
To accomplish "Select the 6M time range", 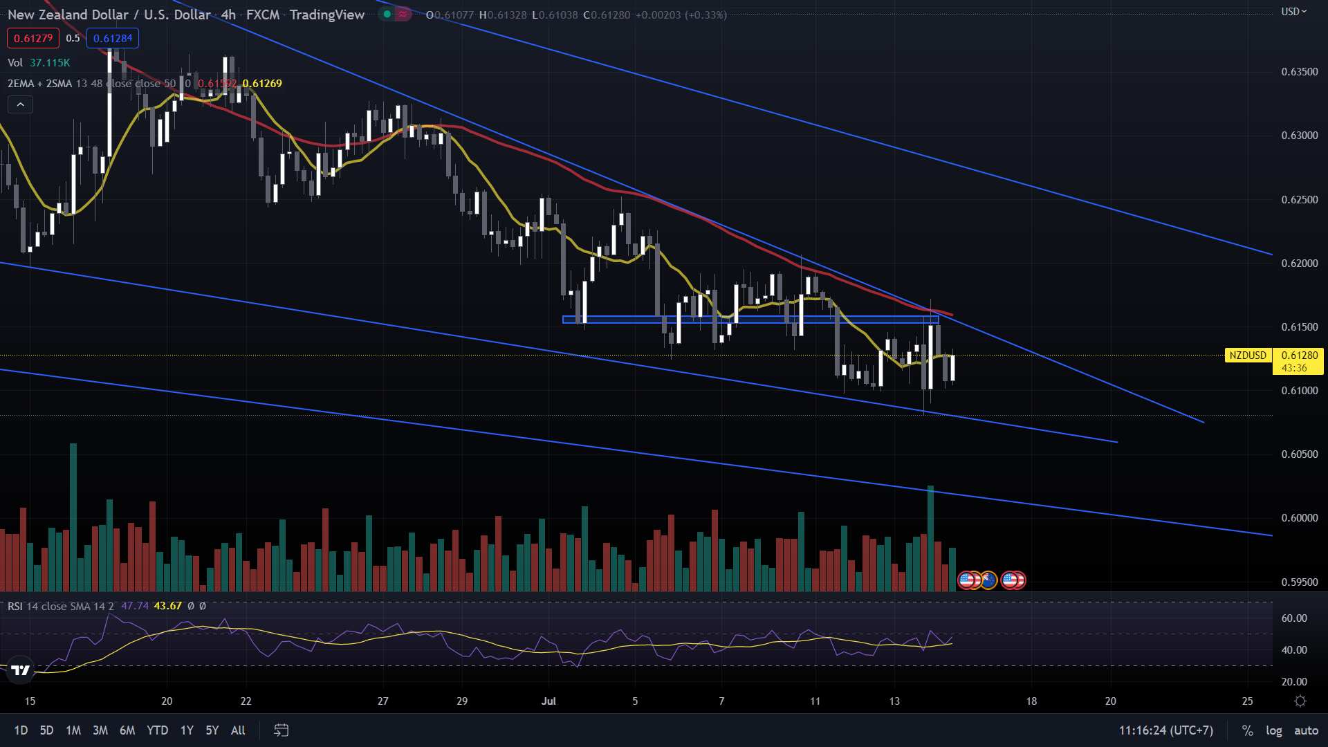I will [x=127, y=730].
